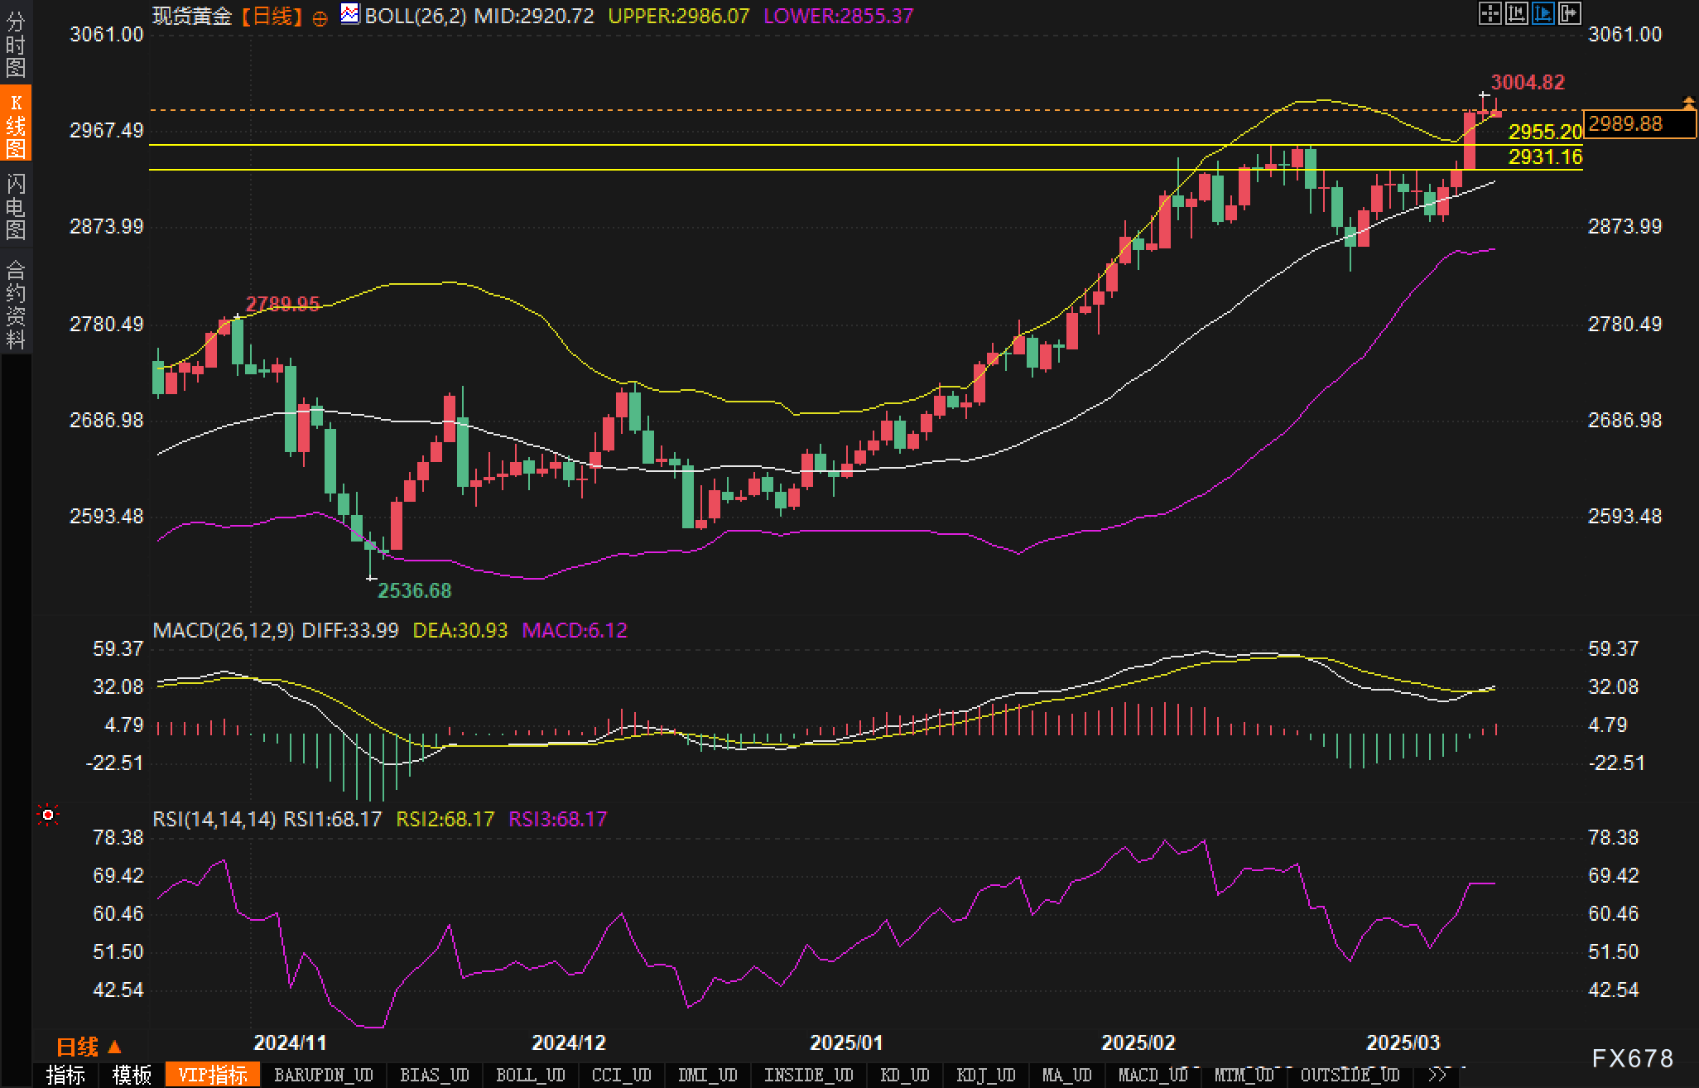Toggle the BOLL_UD indicator overlay
The image size is (1699, 1088).
(x=530, y=1075)
